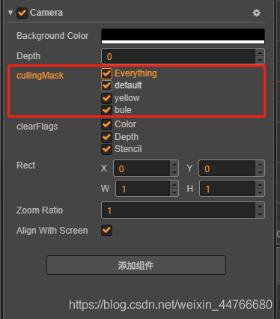Increment the Rect Y value
Screen dimensions: 280x319
click(x=260, y=165)
